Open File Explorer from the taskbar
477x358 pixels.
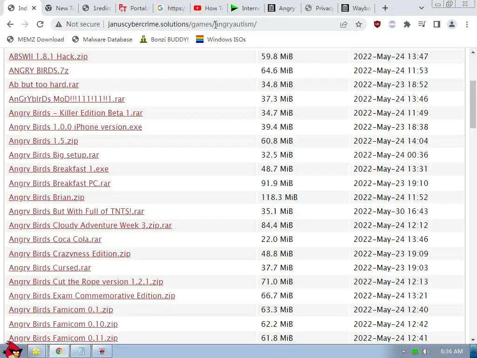click(x=36, y=351)
